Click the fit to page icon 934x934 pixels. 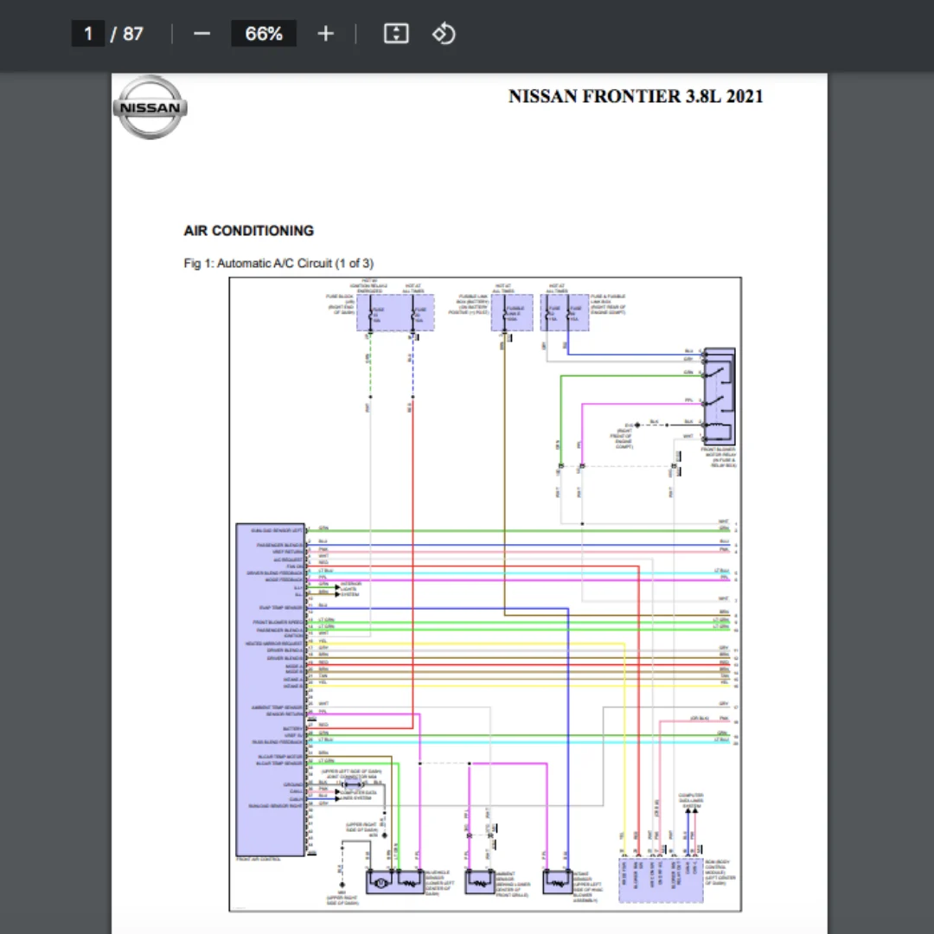[x=396, y=34]
